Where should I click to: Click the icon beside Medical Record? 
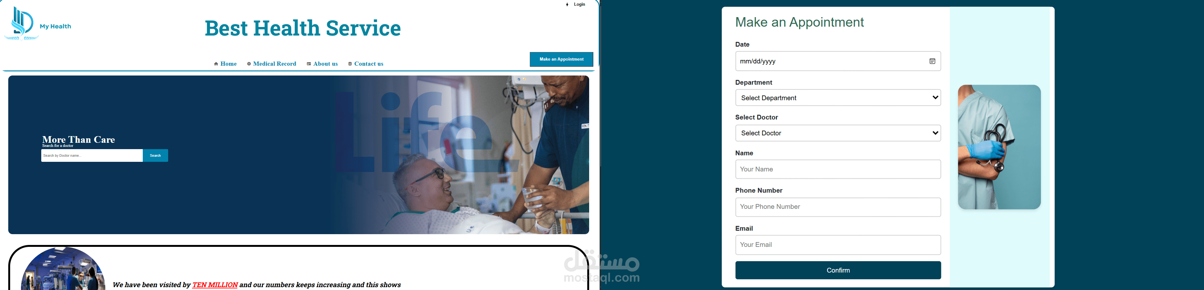[249, 64]
